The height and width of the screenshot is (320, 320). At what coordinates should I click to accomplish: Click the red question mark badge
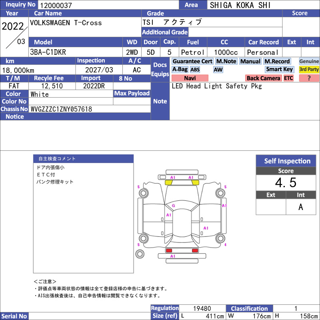[x=309, y=78]
